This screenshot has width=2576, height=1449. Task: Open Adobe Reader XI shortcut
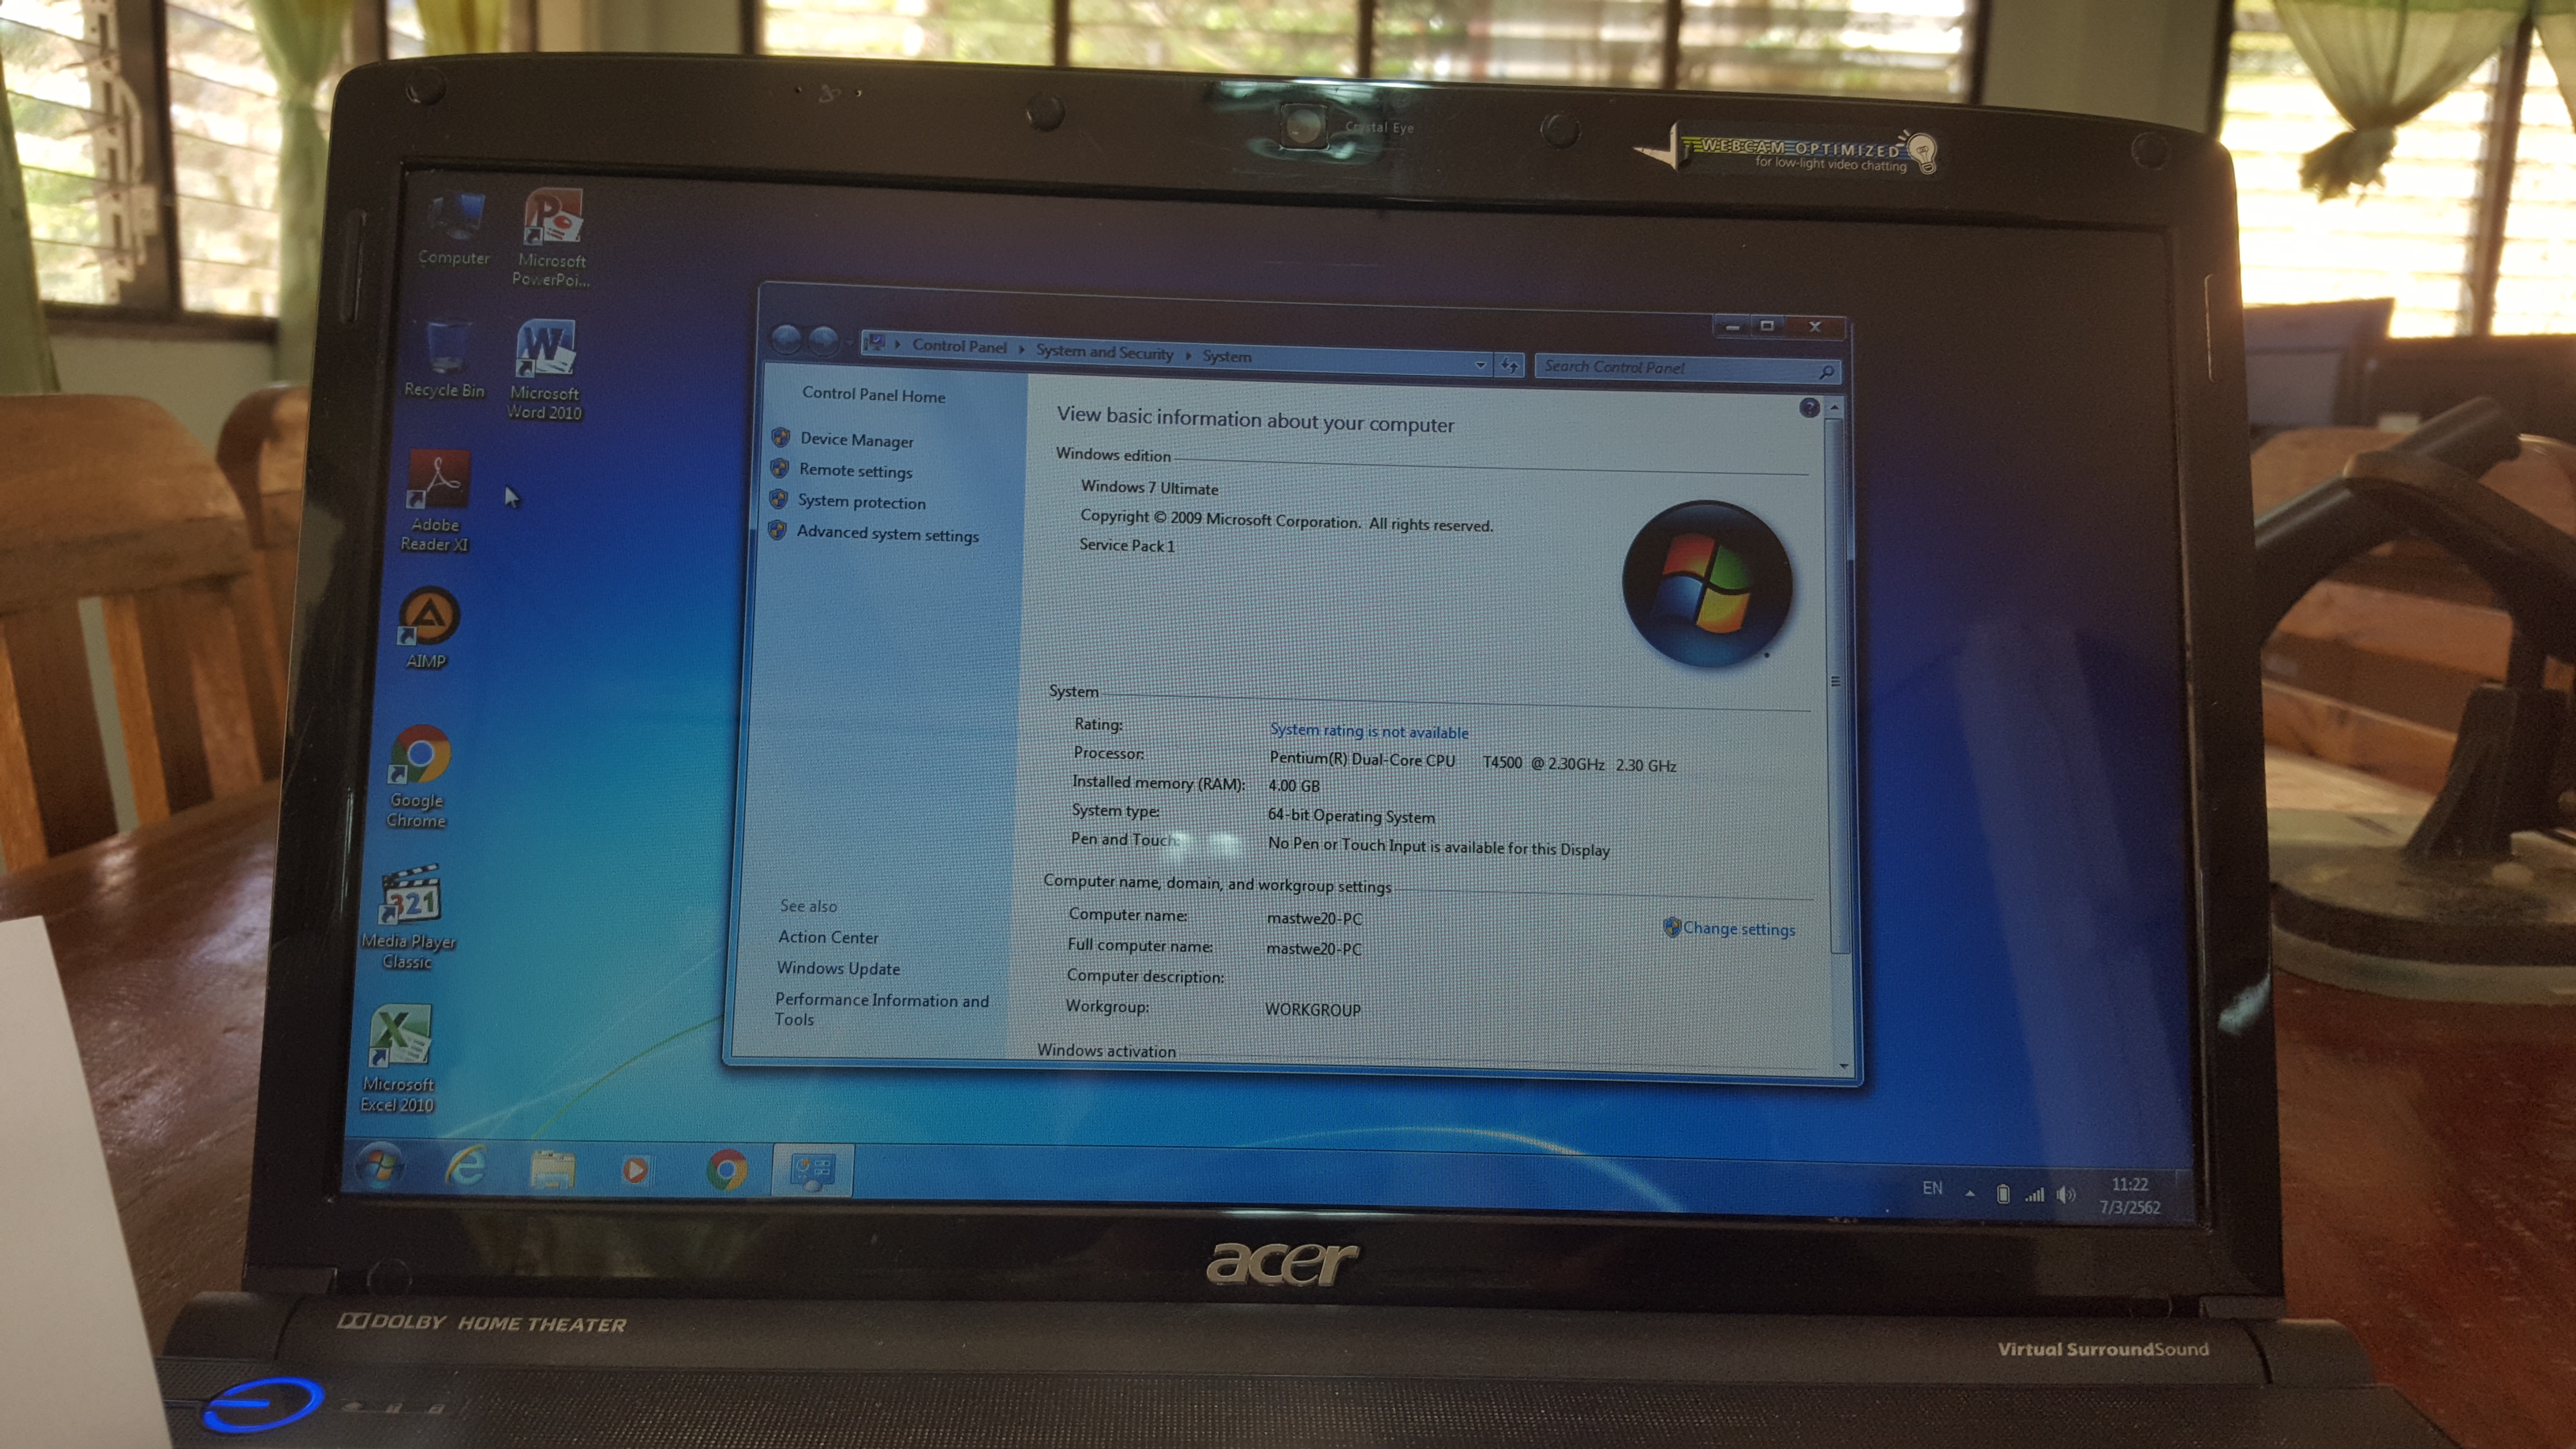tap(435, 500)
